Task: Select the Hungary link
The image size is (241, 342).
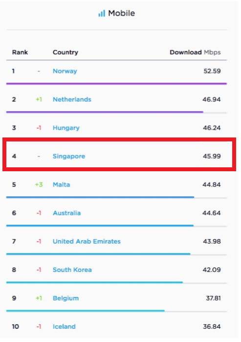Action: click(66, 128)
